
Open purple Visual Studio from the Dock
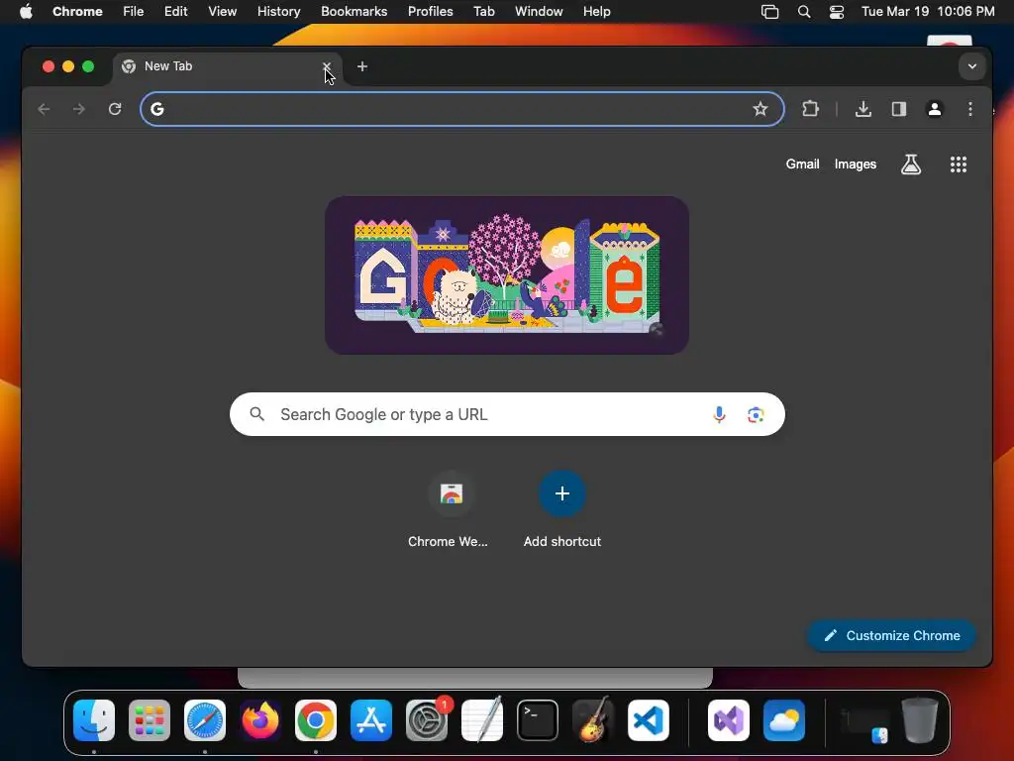click(729, 720)
